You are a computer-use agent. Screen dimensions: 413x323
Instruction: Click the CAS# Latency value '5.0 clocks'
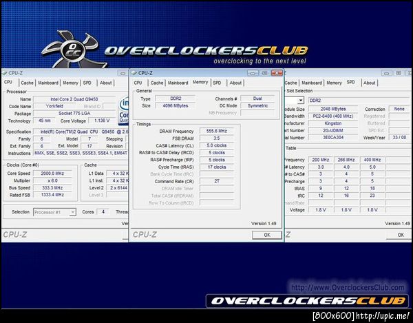click(x=217, y=145)
